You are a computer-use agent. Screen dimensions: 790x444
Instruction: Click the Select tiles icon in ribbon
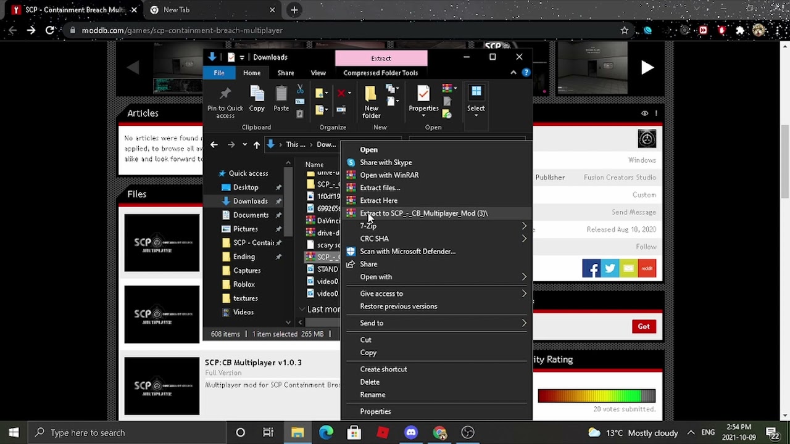click(476, 92)
